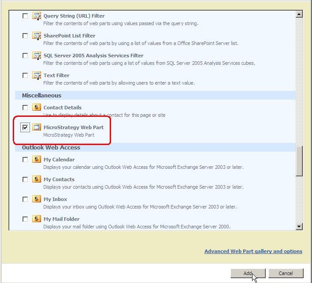Viewport: 312px width, 283px height.
Task: Click the vertical scrollbar thumb
Action: pyautogui.click(x=299, y=161)
